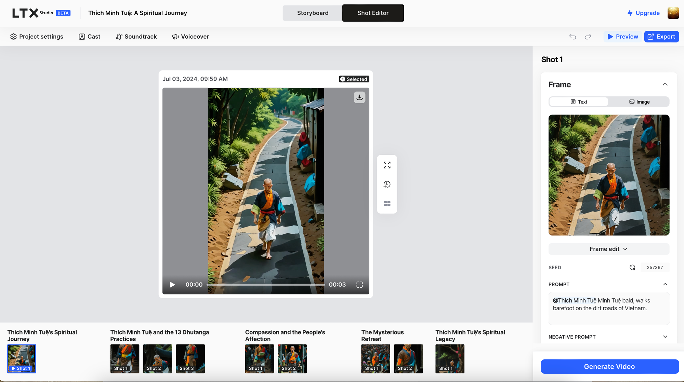The width and height of the screenshot is (684, 382).
Task: Open the Frame edit dropdown
Action: pyautogui.click(x=608, y=249)
